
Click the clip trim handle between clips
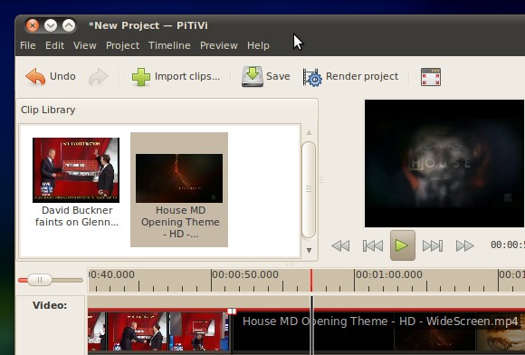click(232, 312)
